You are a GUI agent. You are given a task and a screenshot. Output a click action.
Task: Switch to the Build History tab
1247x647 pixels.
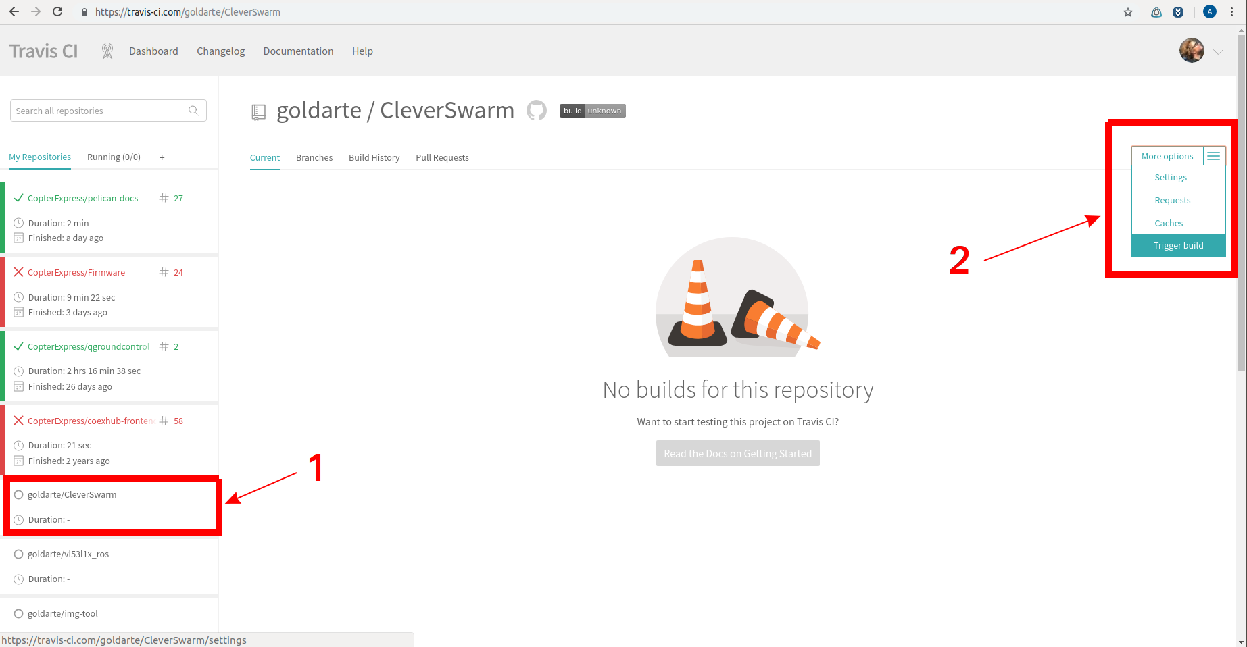pyautogui.click(x=374, y=157)
